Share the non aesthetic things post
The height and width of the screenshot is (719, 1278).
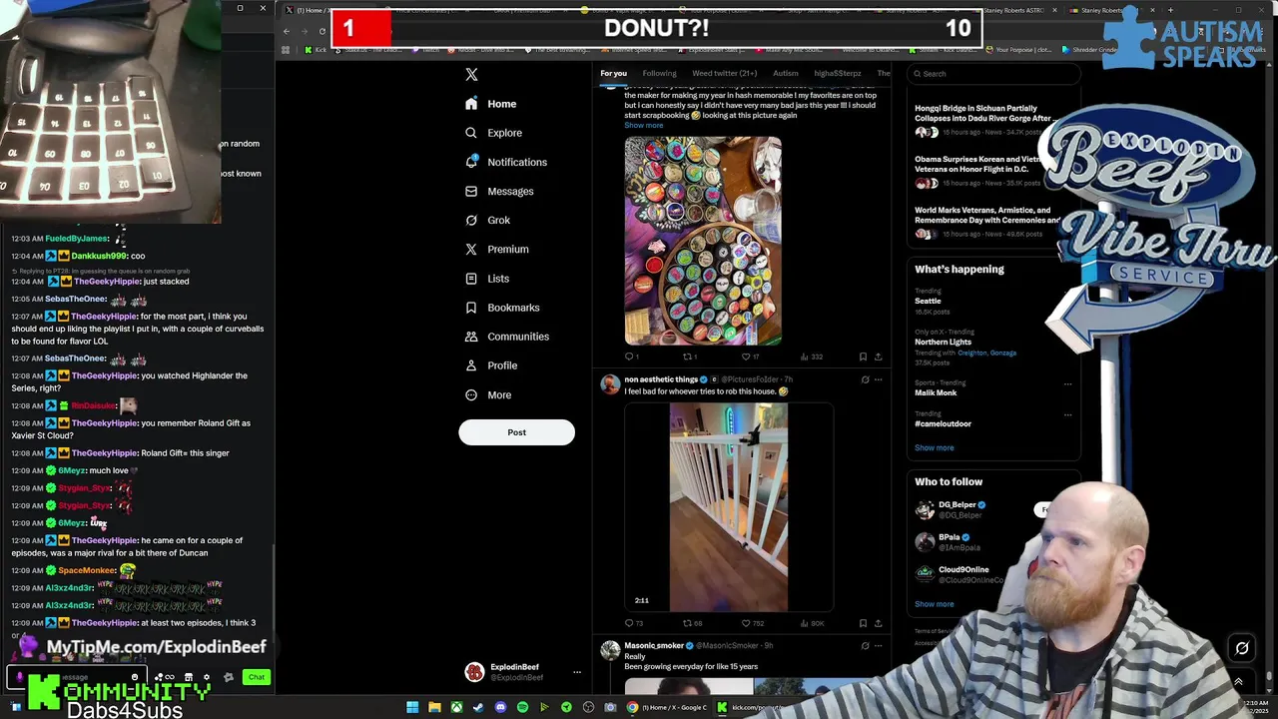[x=878, y=623]
